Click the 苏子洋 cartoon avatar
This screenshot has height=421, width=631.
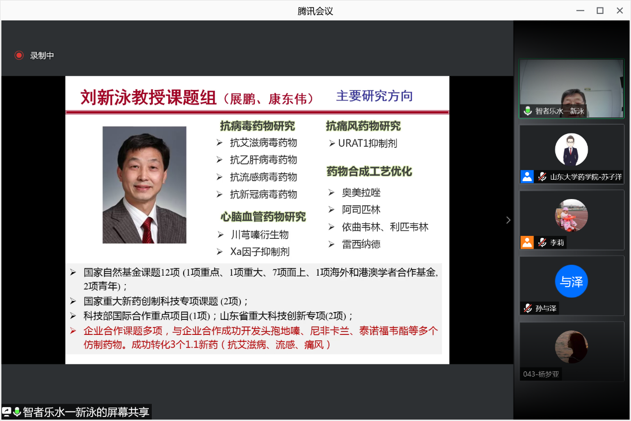pos(571,149)
